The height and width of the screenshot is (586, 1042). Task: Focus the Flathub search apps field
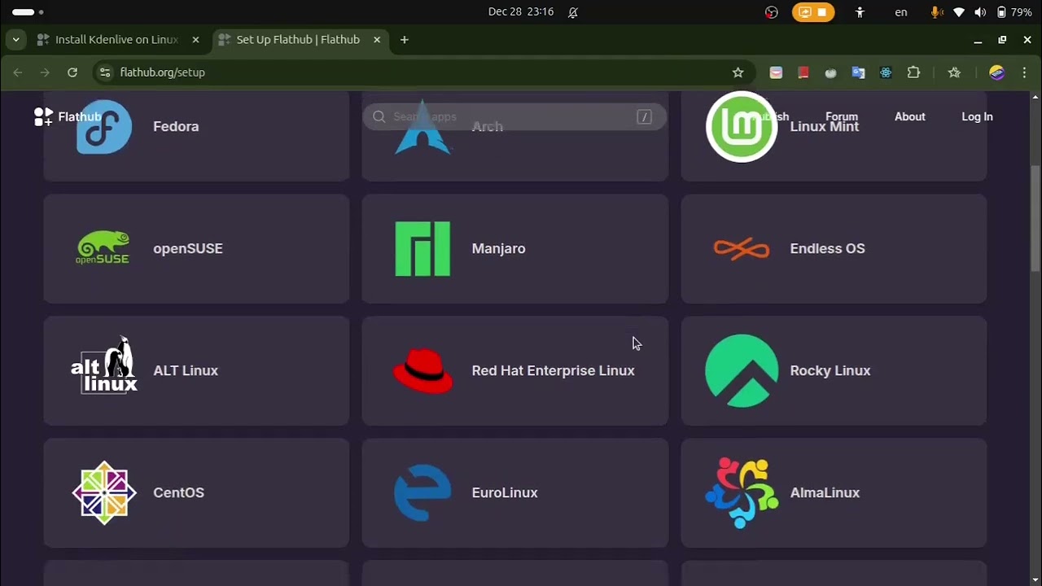514,116
